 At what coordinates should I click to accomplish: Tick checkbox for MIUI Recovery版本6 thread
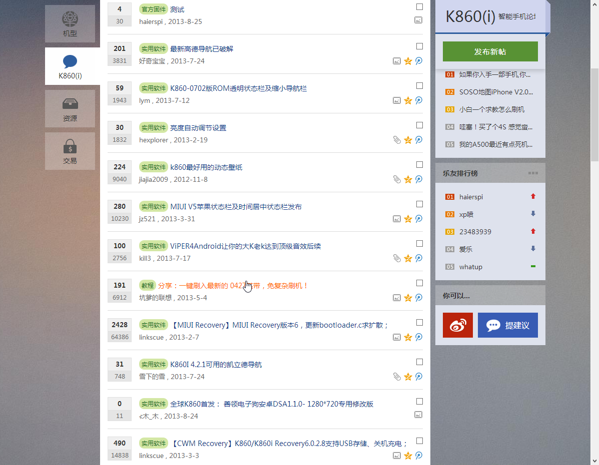(419, 323)
